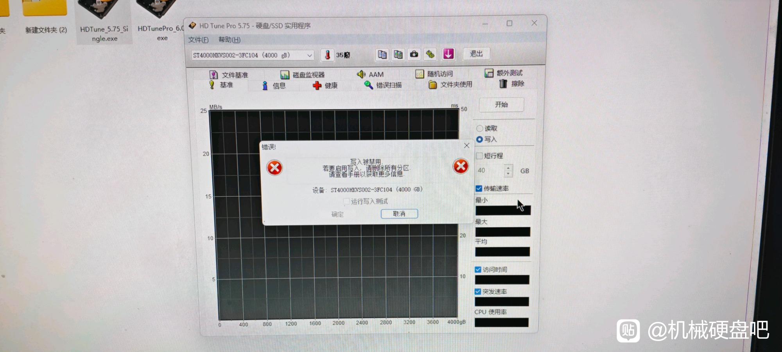The width and height of the screenshot is (782, 352).
Task: Click the 写入被禁用 message text
Action: pos(366,162)
